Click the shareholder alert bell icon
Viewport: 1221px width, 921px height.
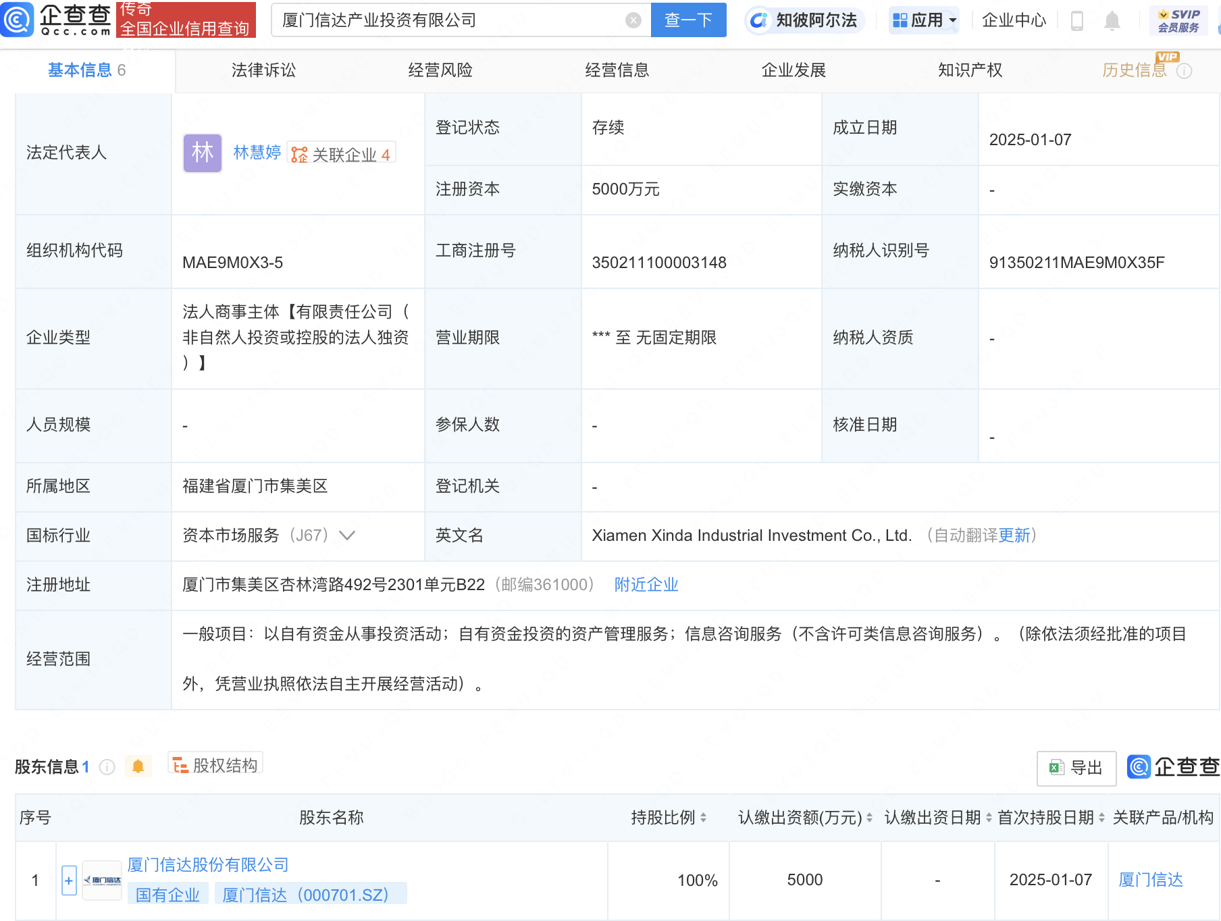click(x=138, y=766)
